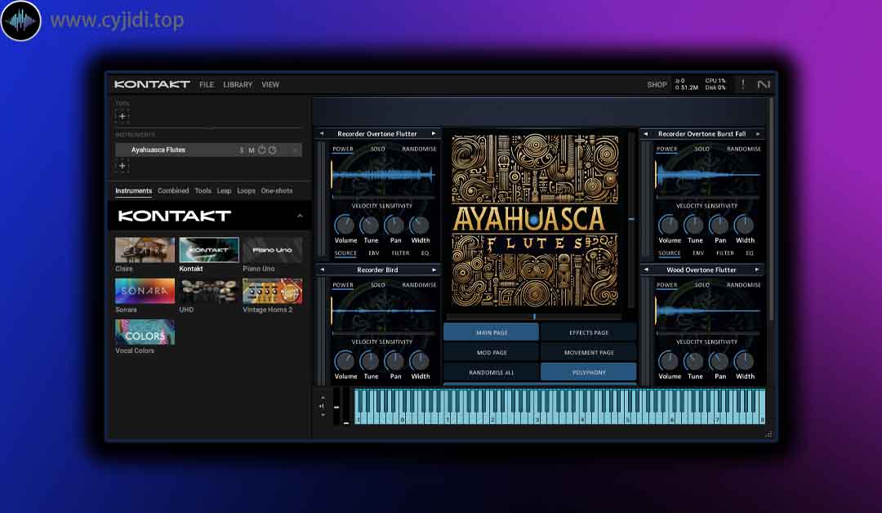Image resolution: width=882 pixels, height=513 pixels.
Task: Toggle SOLO on Wood Overtone Flutter
Action: click(x=702, y=285)
